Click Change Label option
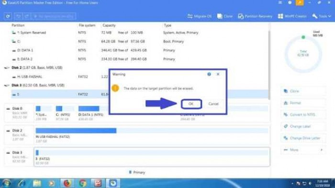335x188 pixels. pyautogui.click(x=303, y=126)
